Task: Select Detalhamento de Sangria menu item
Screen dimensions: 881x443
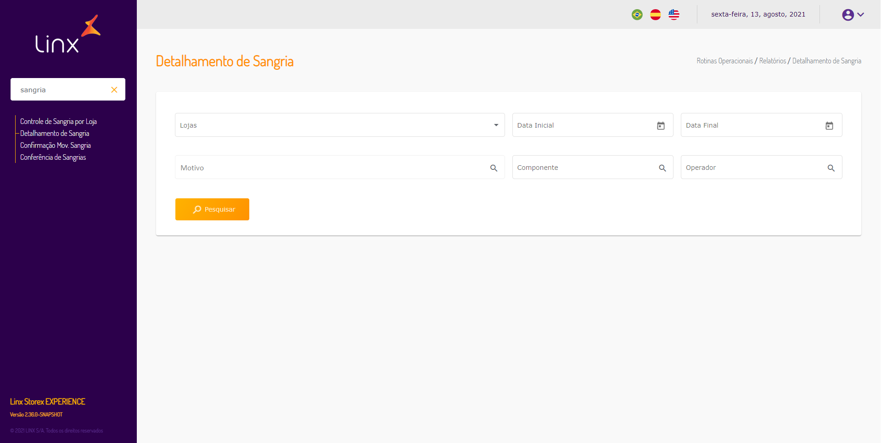Action: (x=55, y=134)
